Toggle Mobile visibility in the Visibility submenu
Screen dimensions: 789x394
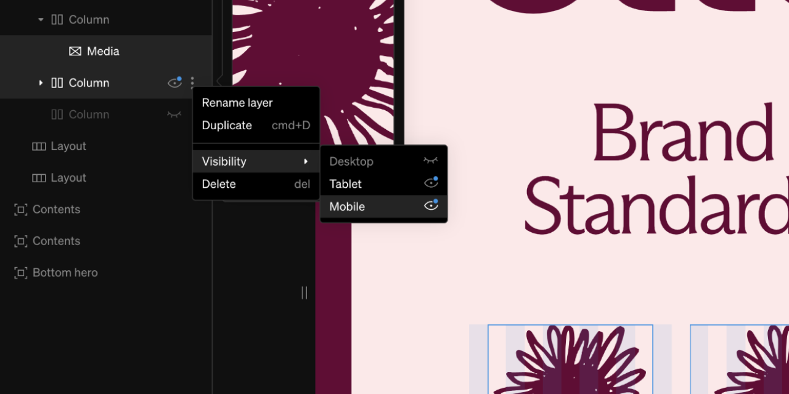point(431,206)
